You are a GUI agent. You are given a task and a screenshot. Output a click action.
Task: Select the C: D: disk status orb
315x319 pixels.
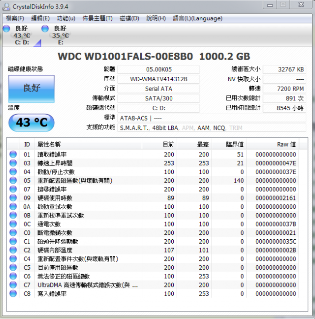point(6,29)
